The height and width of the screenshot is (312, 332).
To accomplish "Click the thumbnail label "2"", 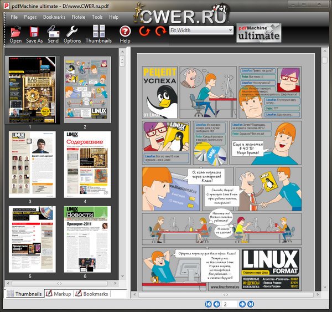I will (85, 127).
